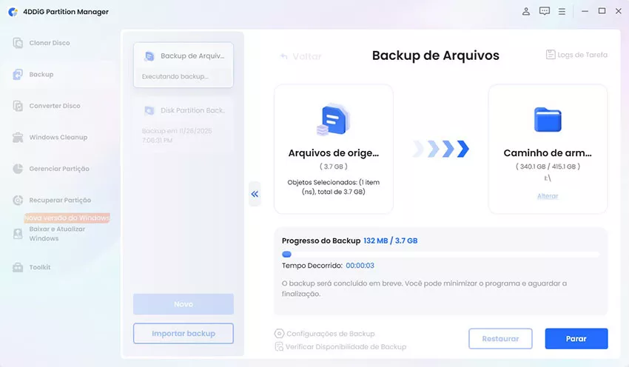Click the Converter Disco sidebar icon
The image size is (629, 367).
(18, 106)
